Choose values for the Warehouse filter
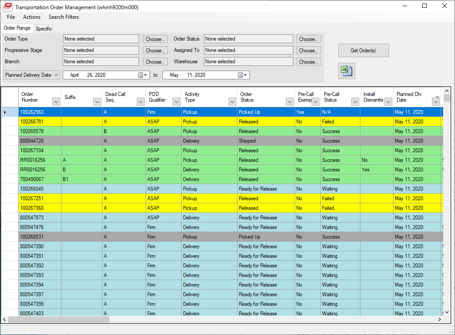 pos(309,62)
